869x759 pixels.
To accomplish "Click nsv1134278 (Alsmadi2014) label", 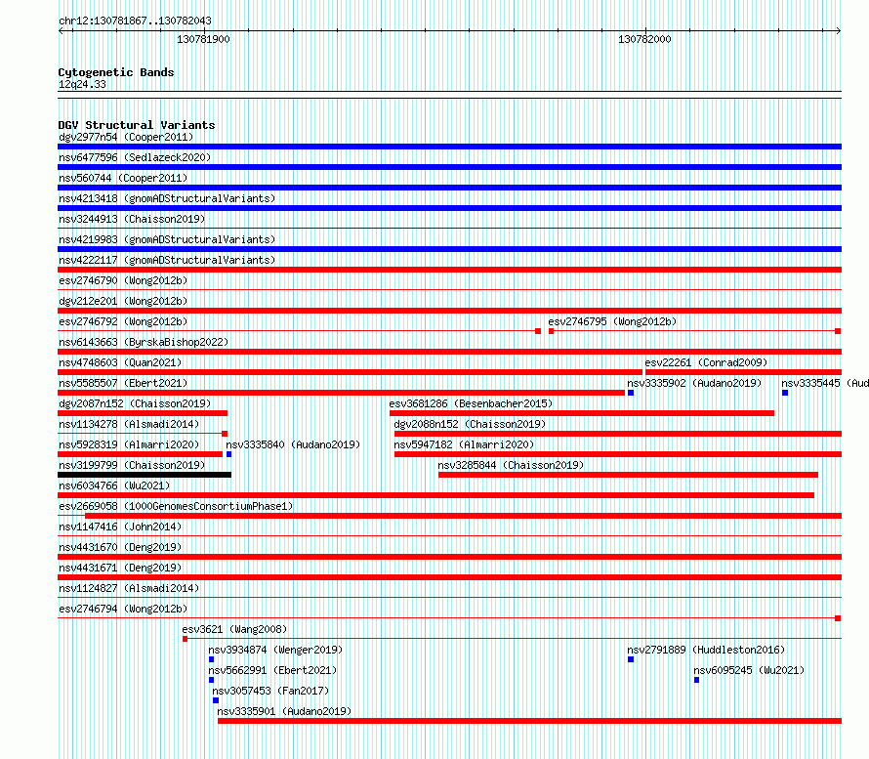I will 129,424.
